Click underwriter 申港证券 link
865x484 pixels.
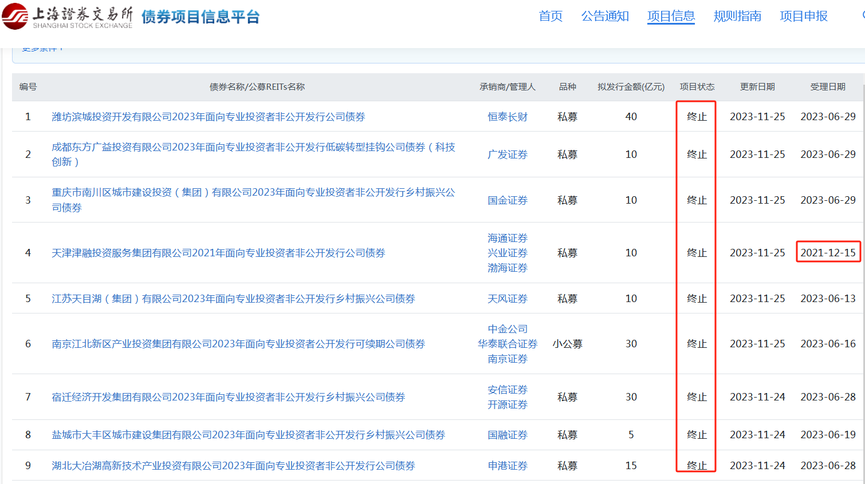click(508, 466)
